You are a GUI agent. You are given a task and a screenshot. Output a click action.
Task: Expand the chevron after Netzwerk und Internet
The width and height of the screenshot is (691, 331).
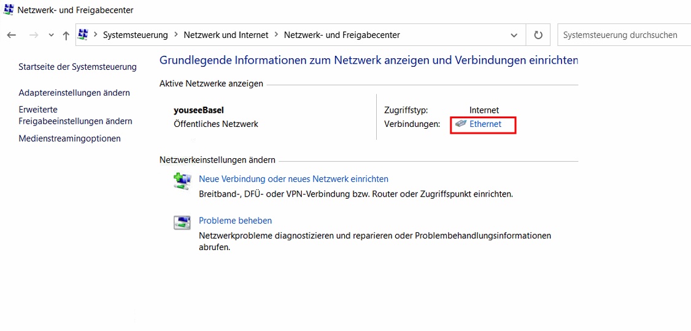(276, 35)
